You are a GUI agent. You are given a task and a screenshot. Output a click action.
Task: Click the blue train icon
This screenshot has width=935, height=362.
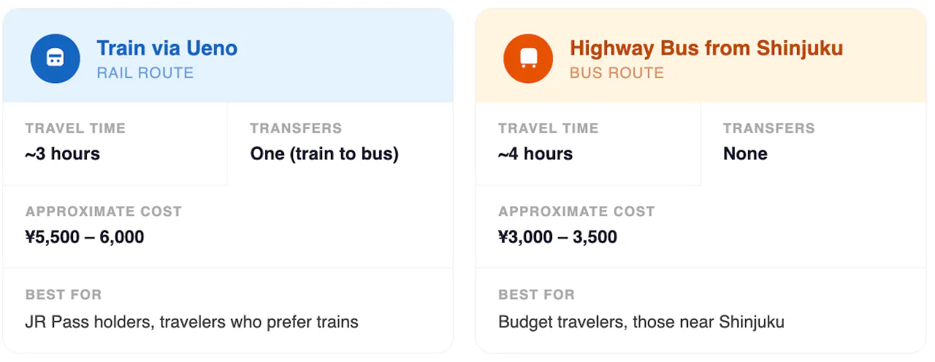(x=55, y=58)
